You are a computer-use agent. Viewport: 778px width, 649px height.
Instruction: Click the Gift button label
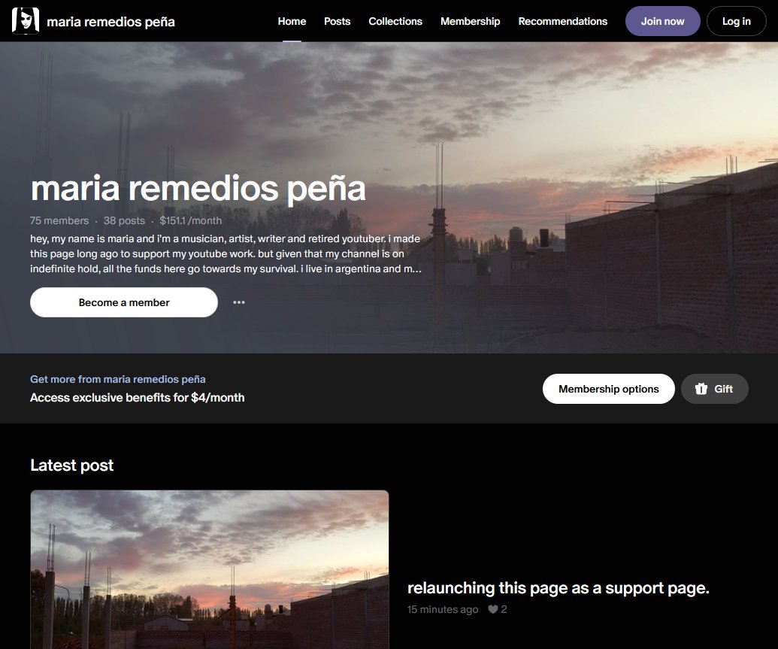pos(723,389)
